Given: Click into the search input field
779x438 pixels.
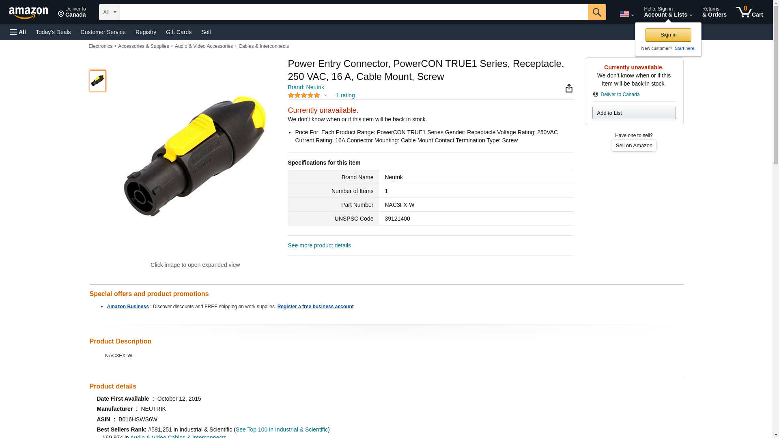Looking at the screenshot, I should (353, 12).
